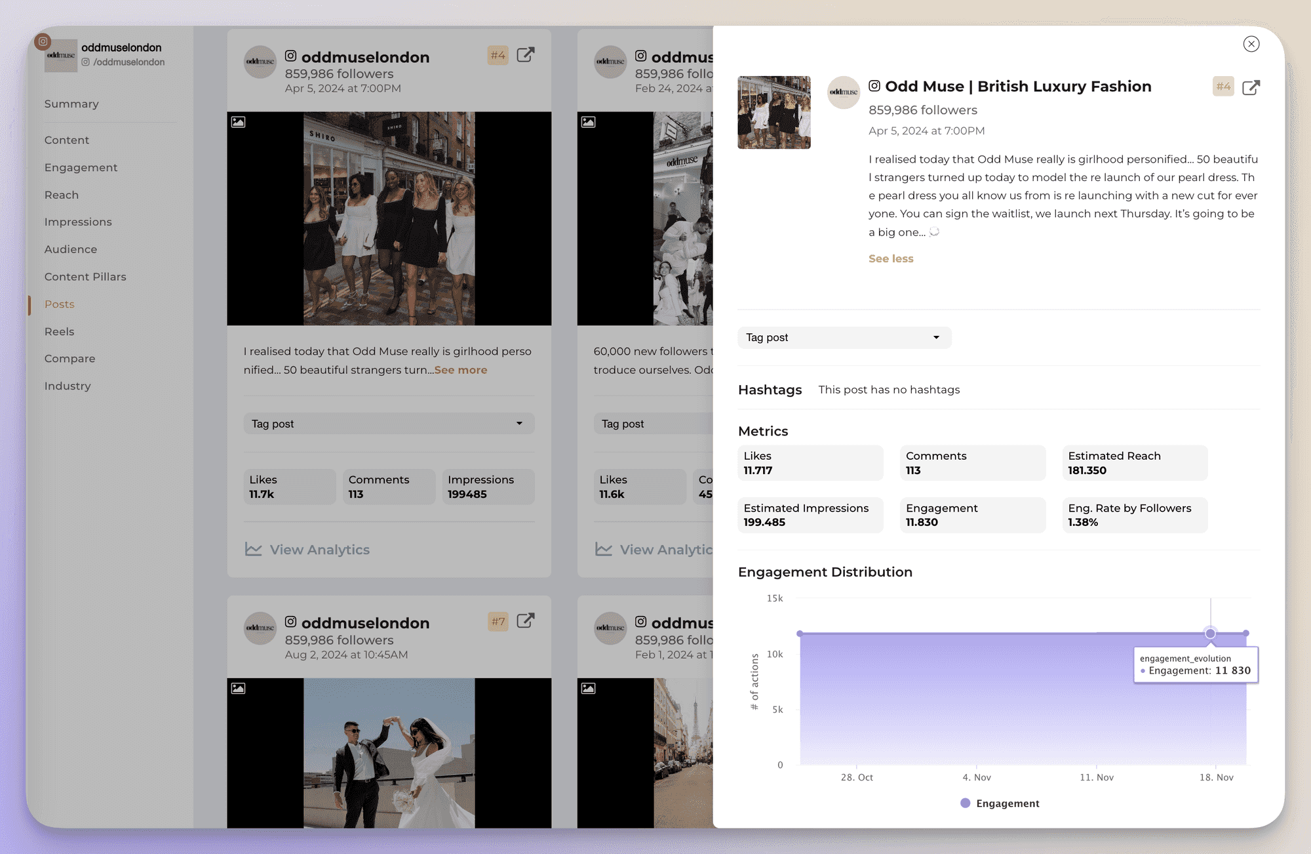
Task: Close the post detail panel
Action: pyautogui.click(x=1251, y=44)
